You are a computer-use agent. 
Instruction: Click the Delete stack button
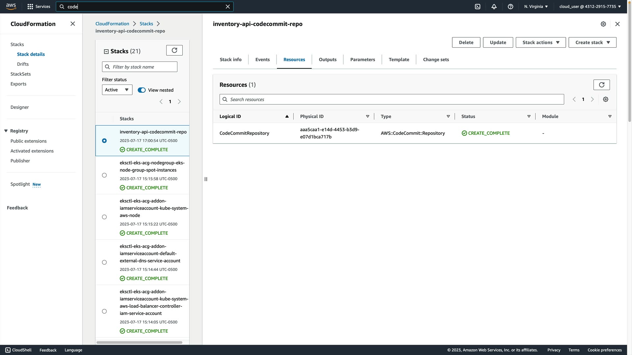466,42
